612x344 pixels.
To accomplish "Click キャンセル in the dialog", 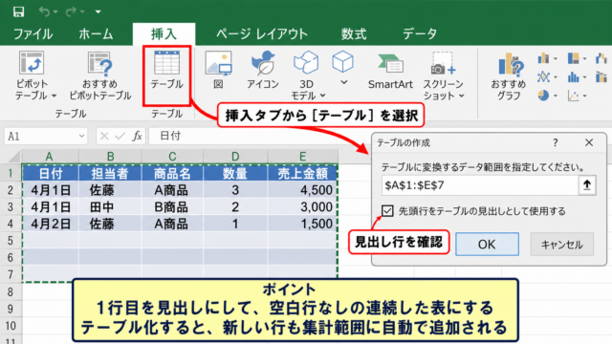I will pos(562,245).
